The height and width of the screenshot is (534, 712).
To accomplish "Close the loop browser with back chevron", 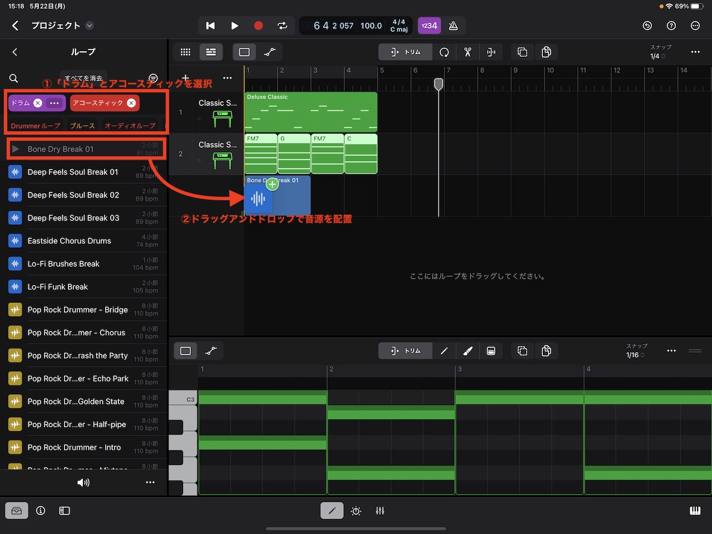I will (x=15, y=52).
